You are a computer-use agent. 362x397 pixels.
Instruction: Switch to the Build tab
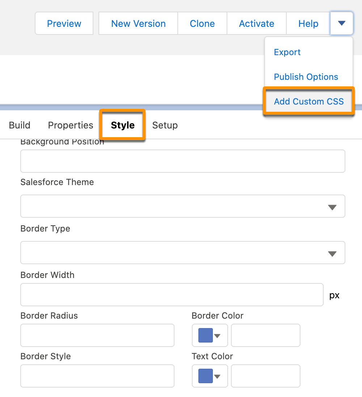click(20, 125)
